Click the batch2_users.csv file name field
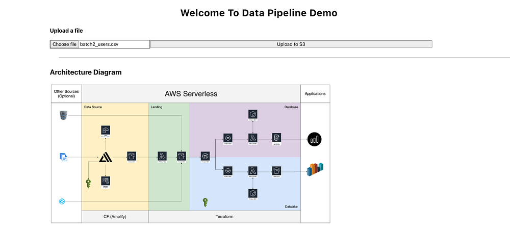Image resolution: width=510 pixels, height=230 pixels. pyautogui.click(x=114, y=44)
